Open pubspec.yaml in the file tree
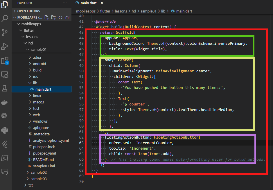This screenshot has width=273, height=190. pyautogui.click(x=44, y=153)
